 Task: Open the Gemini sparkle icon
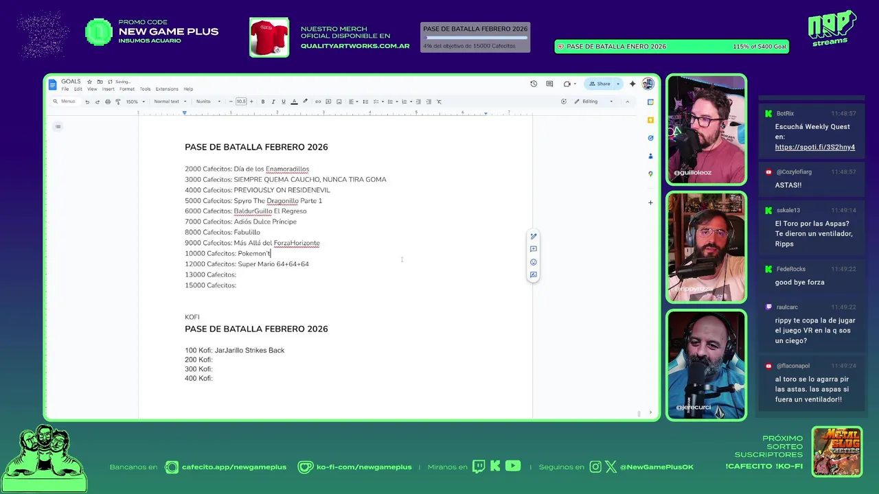[x=632, y=84]
